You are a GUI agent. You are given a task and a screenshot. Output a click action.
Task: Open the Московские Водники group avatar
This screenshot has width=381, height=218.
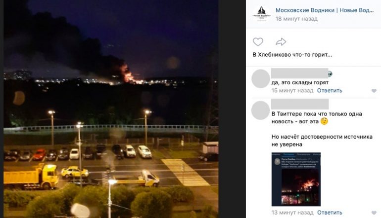point(261,14)
